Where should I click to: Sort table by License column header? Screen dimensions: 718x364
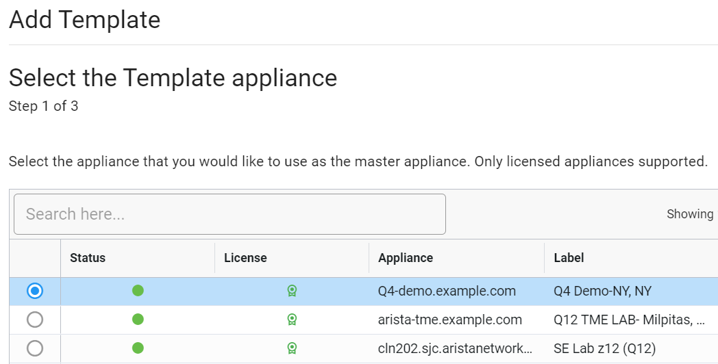pyautogui.click(x=245, y=258)
